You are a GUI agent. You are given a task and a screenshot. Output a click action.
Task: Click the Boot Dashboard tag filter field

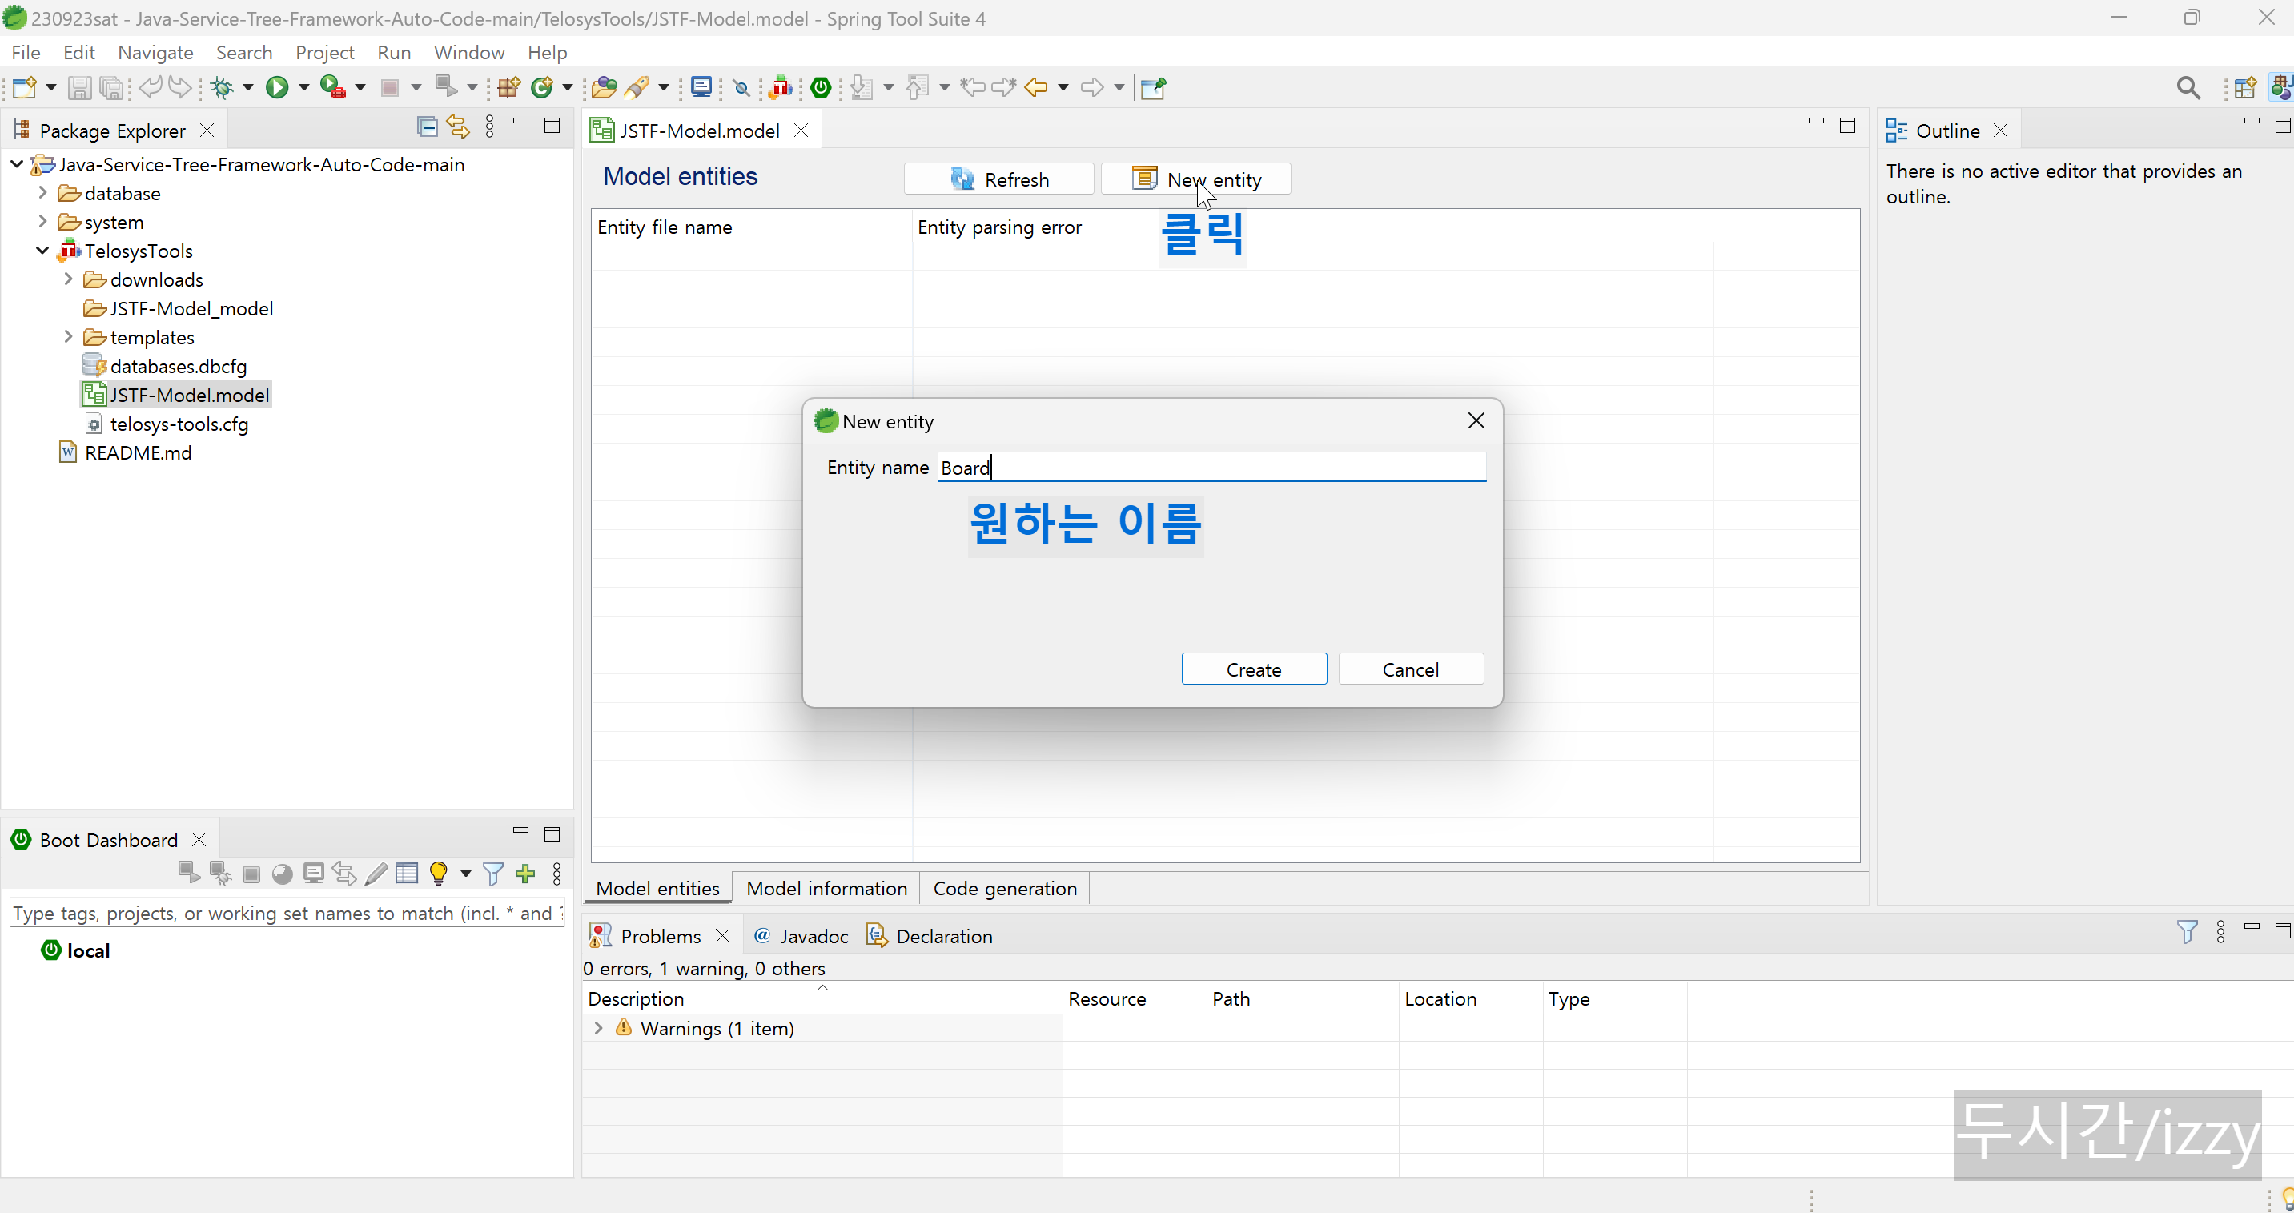pyautogui.click(x=287, y=913)
